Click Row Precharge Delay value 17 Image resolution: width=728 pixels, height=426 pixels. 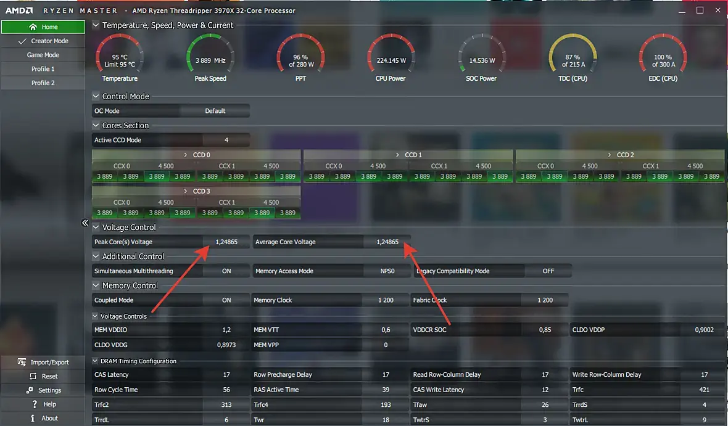click(x=386, y=374)
